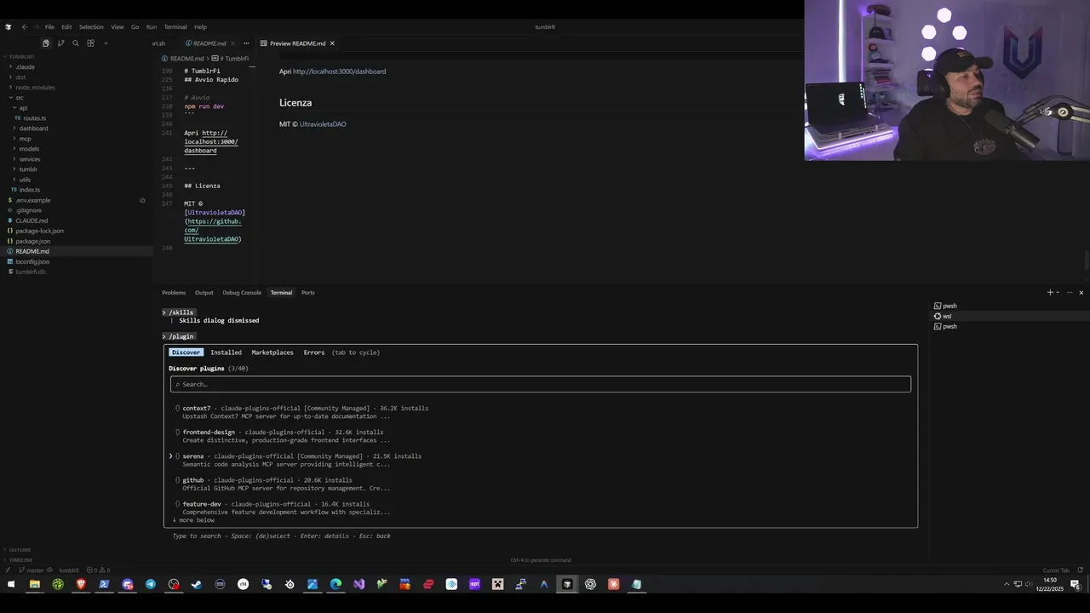This screenshot has width=1090, height=613.
Task: Open the Explorer view icon
Action: click(x=46, y=43)
